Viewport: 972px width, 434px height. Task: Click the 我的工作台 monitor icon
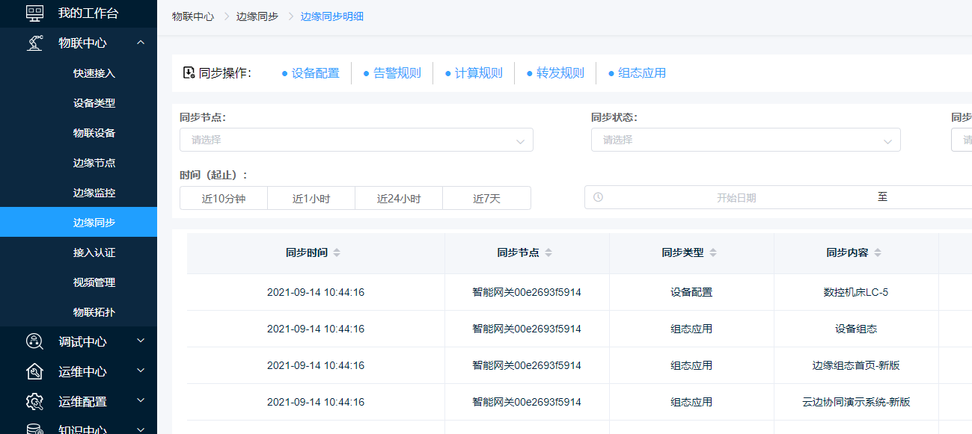(x=34, y=13)
